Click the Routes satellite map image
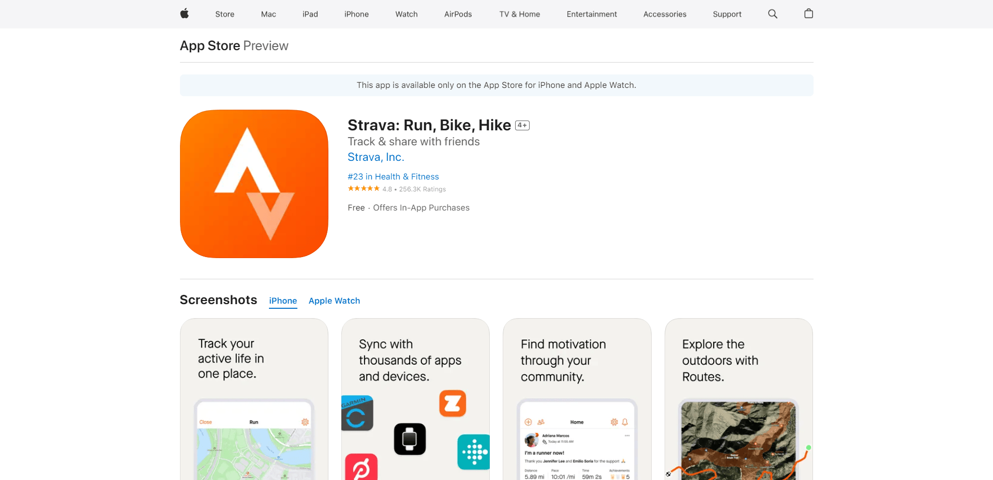Image resolution: width=993 pixels, height=480 pixels. pos(739,441)
